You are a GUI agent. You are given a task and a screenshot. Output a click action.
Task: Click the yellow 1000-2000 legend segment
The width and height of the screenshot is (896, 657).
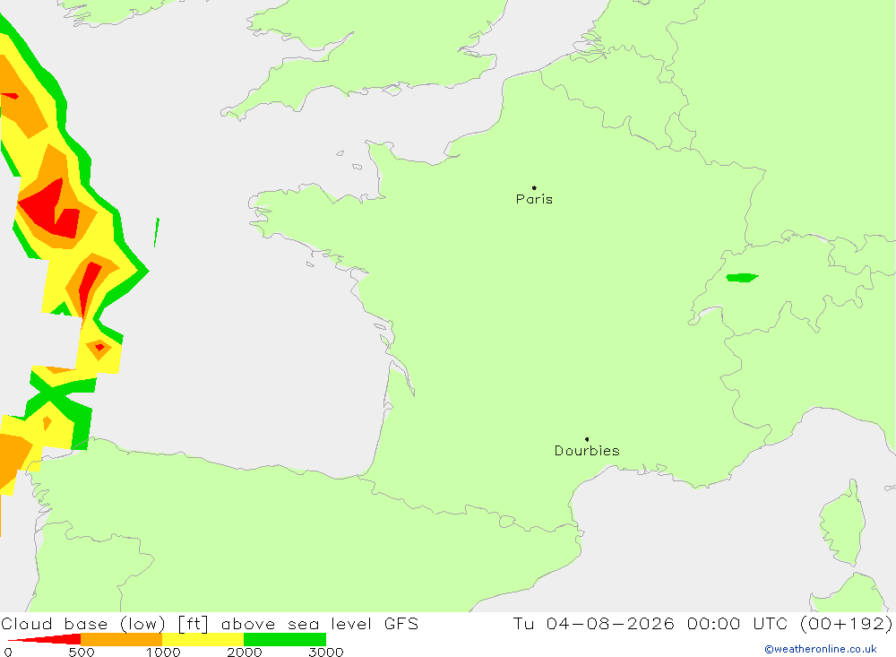[x=202, y=639]
